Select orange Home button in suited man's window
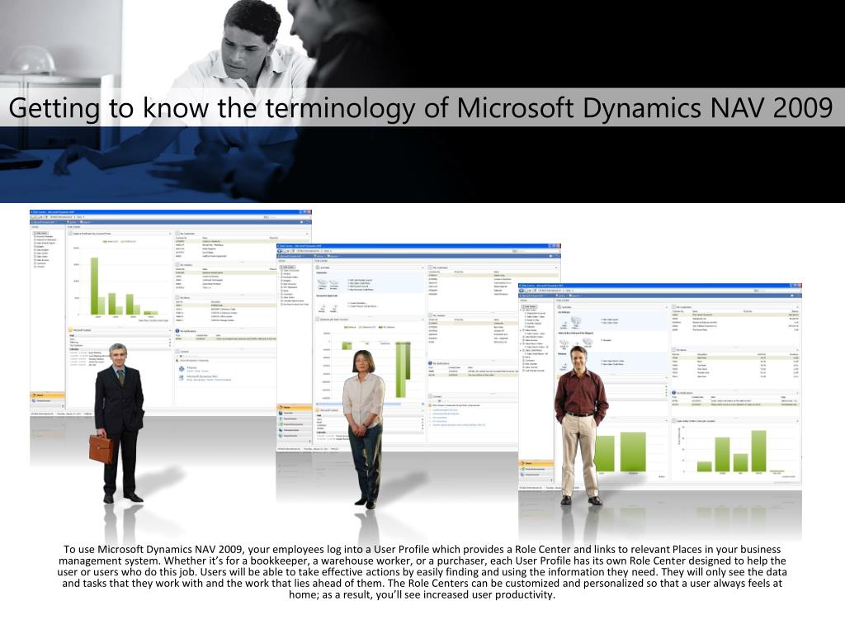This screenshot has width=845, height=634. coord(47,395)
